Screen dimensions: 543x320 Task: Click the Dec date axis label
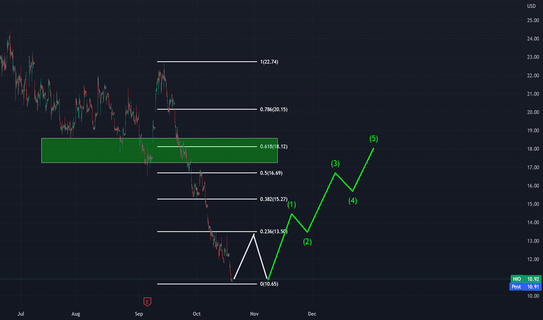coord(312,314)
